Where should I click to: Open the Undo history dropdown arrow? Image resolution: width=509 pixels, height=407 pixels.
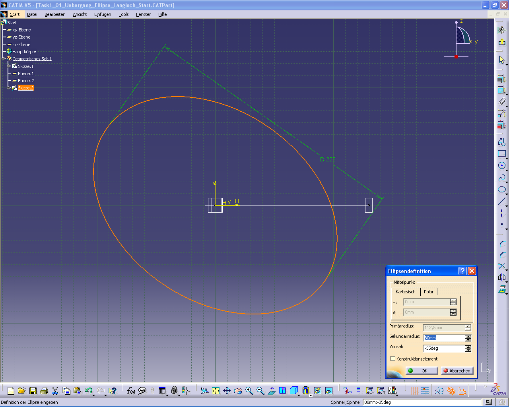point(94,395)
